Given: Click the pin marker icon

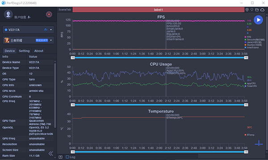Looking at the screenshot, I should click(x=252, y=10).
